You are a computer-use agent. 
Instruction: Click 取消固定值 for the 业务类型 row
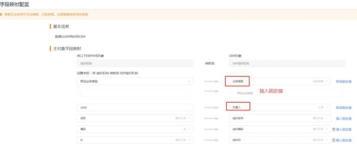tap(344, 82)
